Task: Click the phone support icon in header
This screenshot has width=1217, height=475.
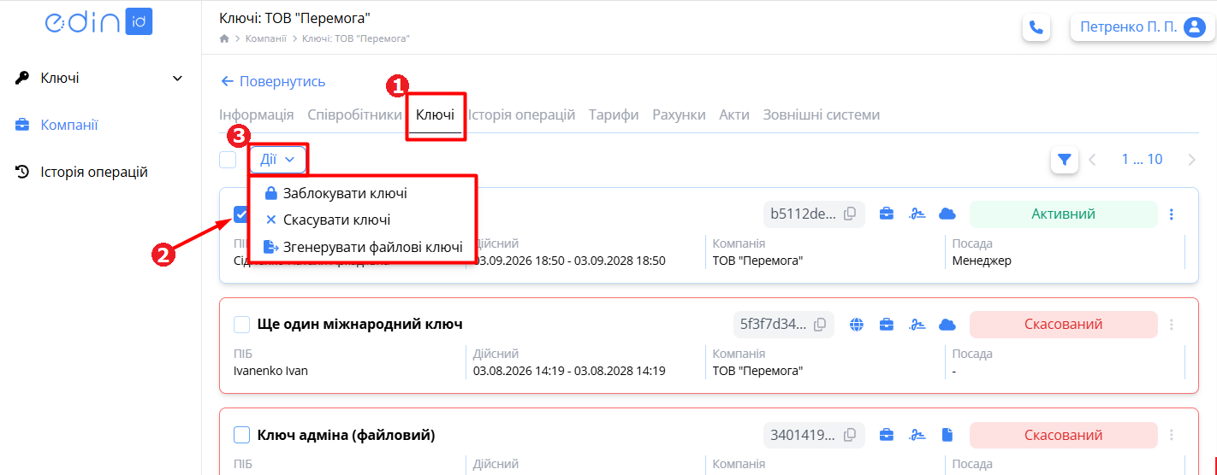Action: pyautogui.click(x=1036, y=27)
